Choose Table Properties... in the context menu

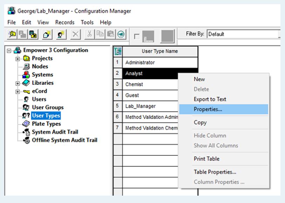coord(224,172)
